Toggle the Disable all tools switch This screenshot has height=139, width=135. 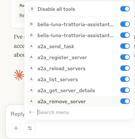125,9
